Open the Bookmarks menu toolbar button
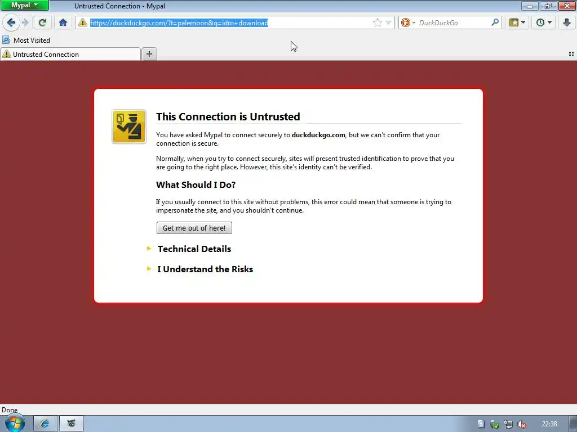The height and width of the screenshot is (432, 577). click(x=517, y=22)
